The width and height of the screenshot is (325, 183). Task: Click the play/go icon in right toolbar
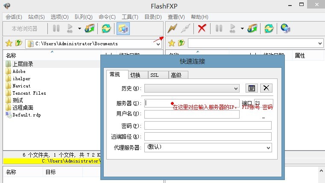233,28
